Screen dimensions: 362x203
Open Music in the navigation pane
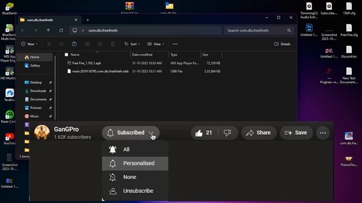tap(35, 116)
